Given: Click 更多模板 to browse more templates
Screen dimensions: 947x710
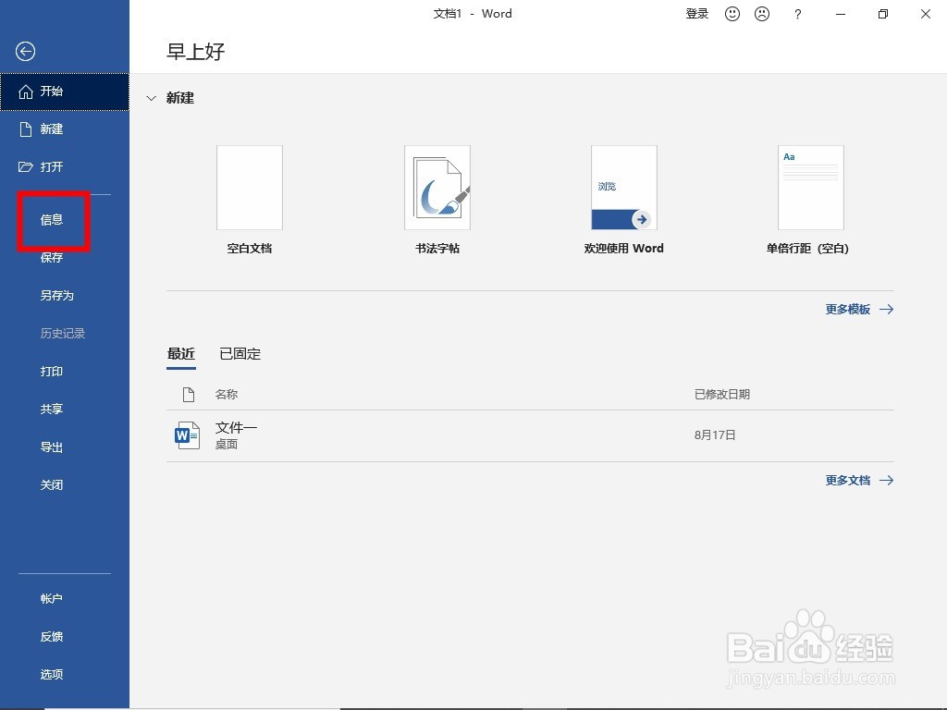Looking at the screenshot, I should (x=848, y=309).
